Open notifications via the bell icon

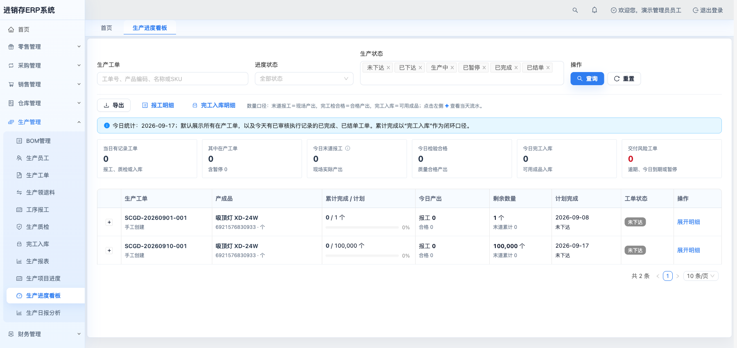[595, 10]
